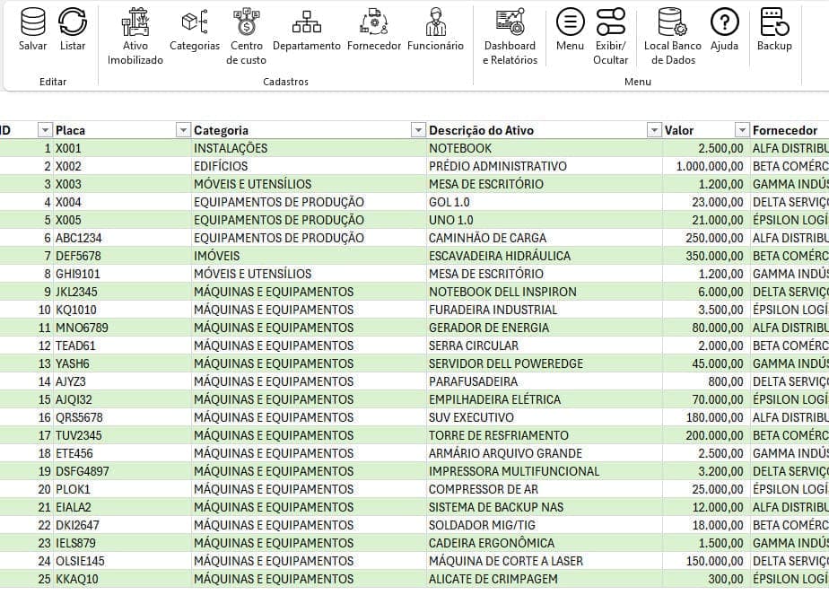
Task: Open the Categoria column filter dropdown
Action: click(418, 130)
